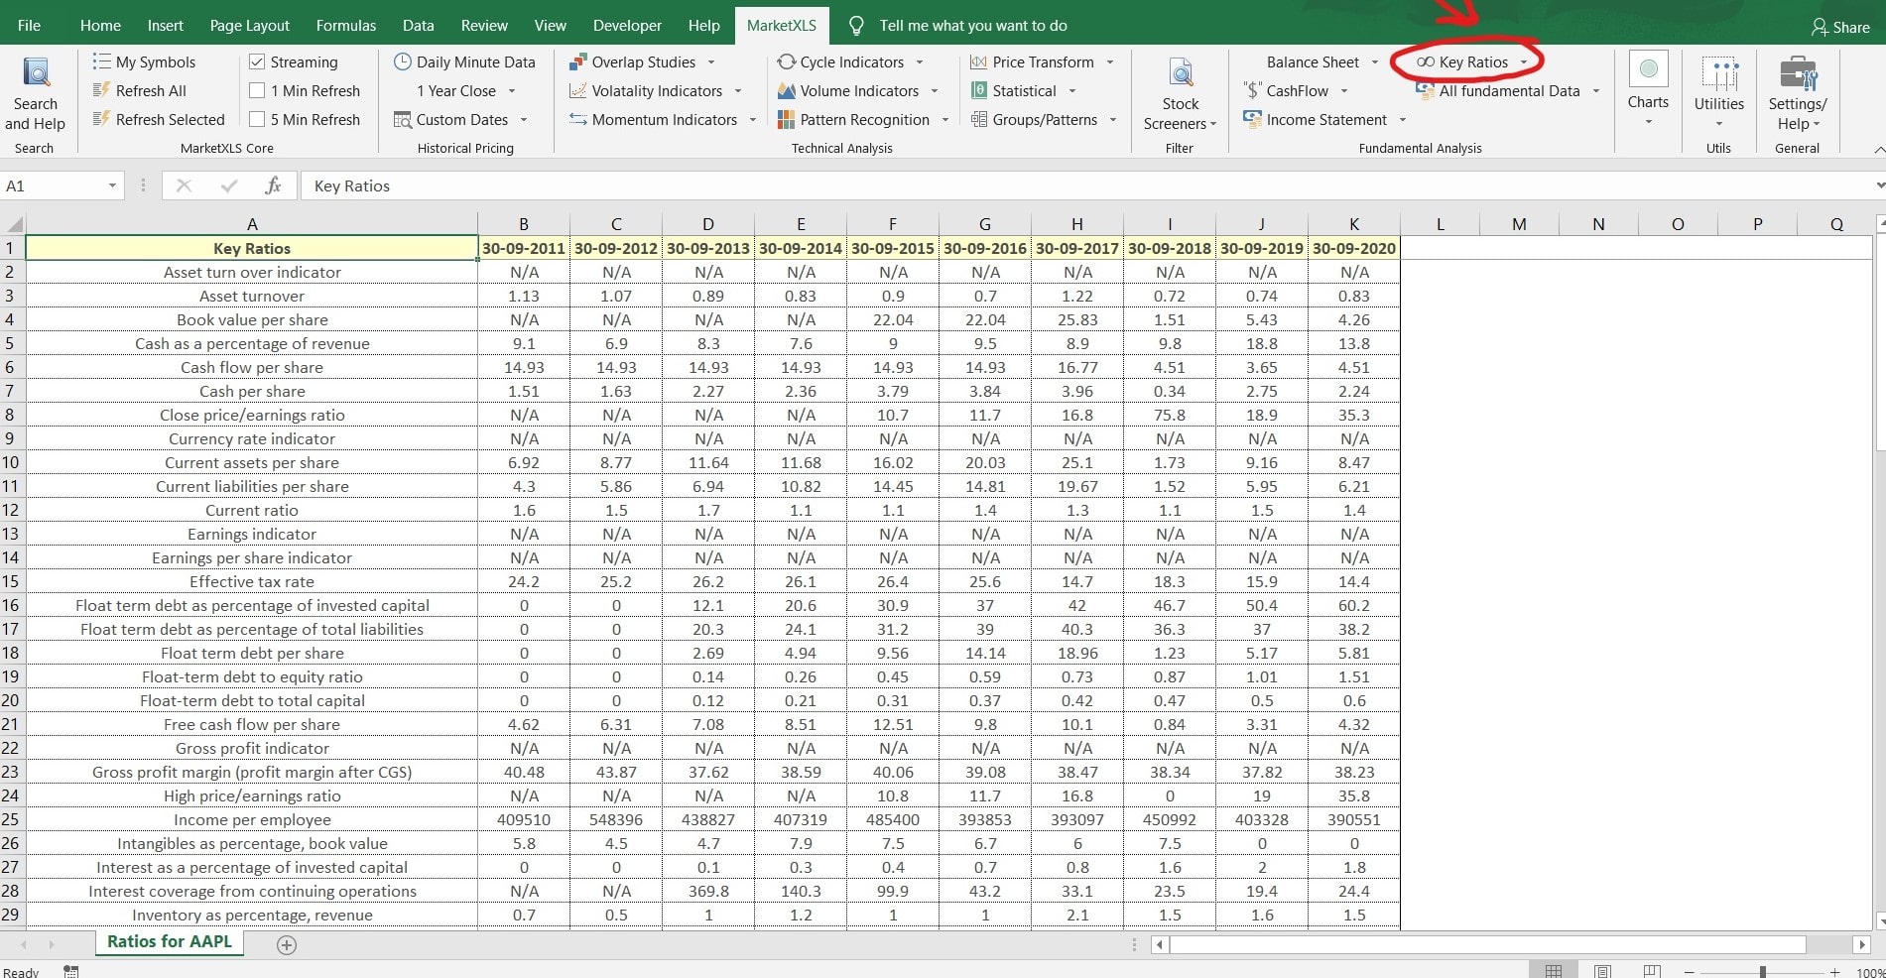Expand the Custom Dates dropdown arrow
Screen dimensions: 1886x978
pyautogui.click(x=524, y=120)
